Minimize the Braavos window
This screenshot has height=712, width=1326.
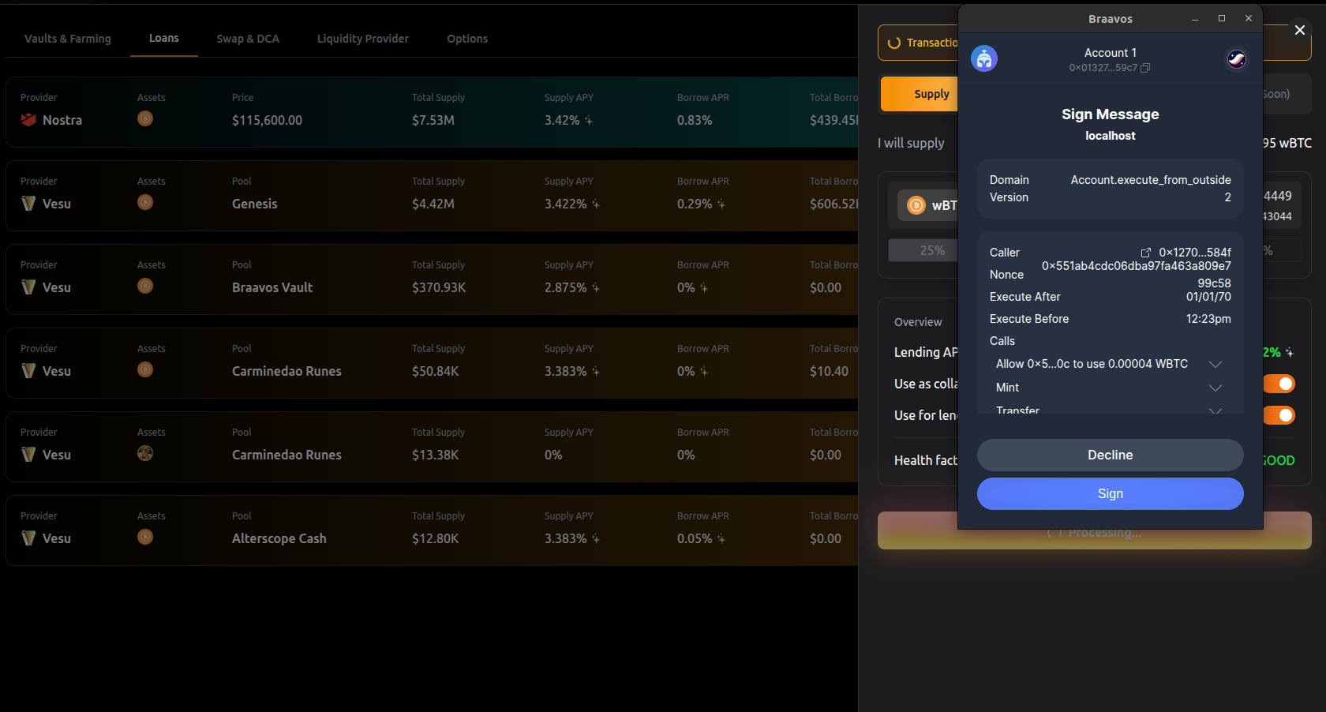pyautogui.click(x=1195, y=18)
